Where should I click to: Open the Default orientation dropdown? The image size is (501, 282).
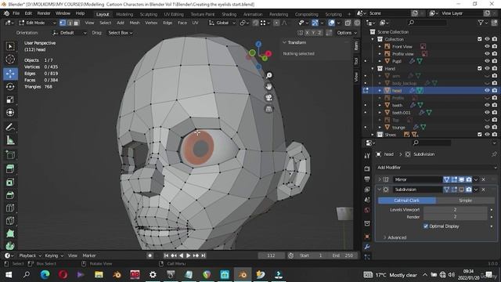pyautogui.click(x=70, y=33)
